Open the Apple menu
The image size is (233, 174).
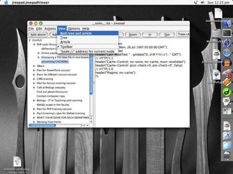point(6,3)
